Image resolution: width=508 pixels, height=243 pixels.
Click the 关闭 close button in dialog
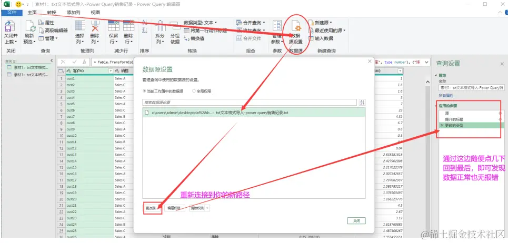pos(356,221)
